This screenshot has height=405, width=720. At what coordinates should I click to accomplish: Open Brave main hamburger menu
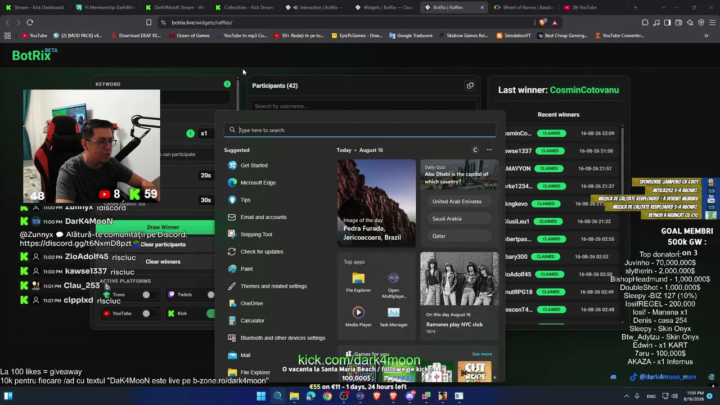click(x=712, y=22)
